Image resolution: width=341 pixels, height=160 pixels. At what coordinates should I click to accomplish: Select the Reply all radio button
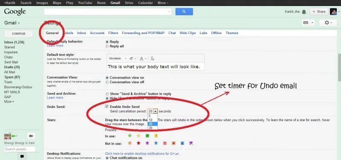click(x=107, y=47)
